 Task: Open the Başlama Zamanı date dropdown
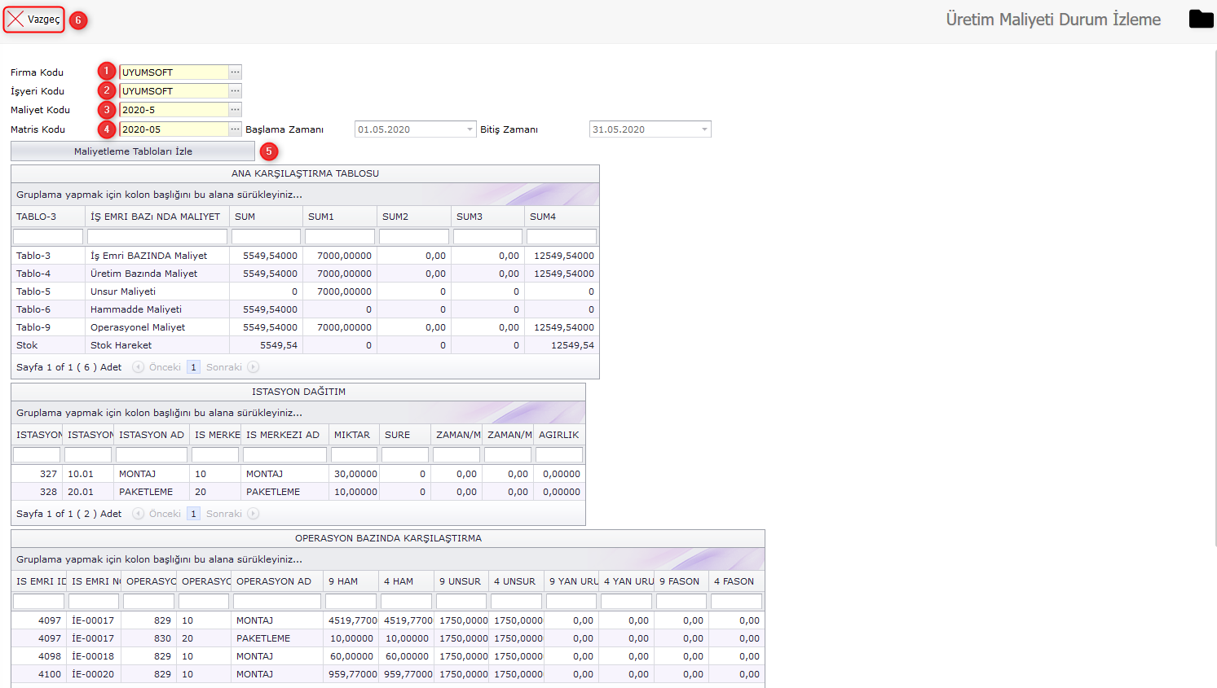coord(470,129)
